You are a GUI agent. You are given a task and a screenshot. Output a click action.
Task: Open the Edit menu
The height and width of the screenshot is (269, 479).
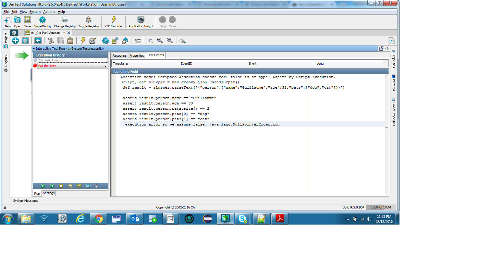pos(14,12)
